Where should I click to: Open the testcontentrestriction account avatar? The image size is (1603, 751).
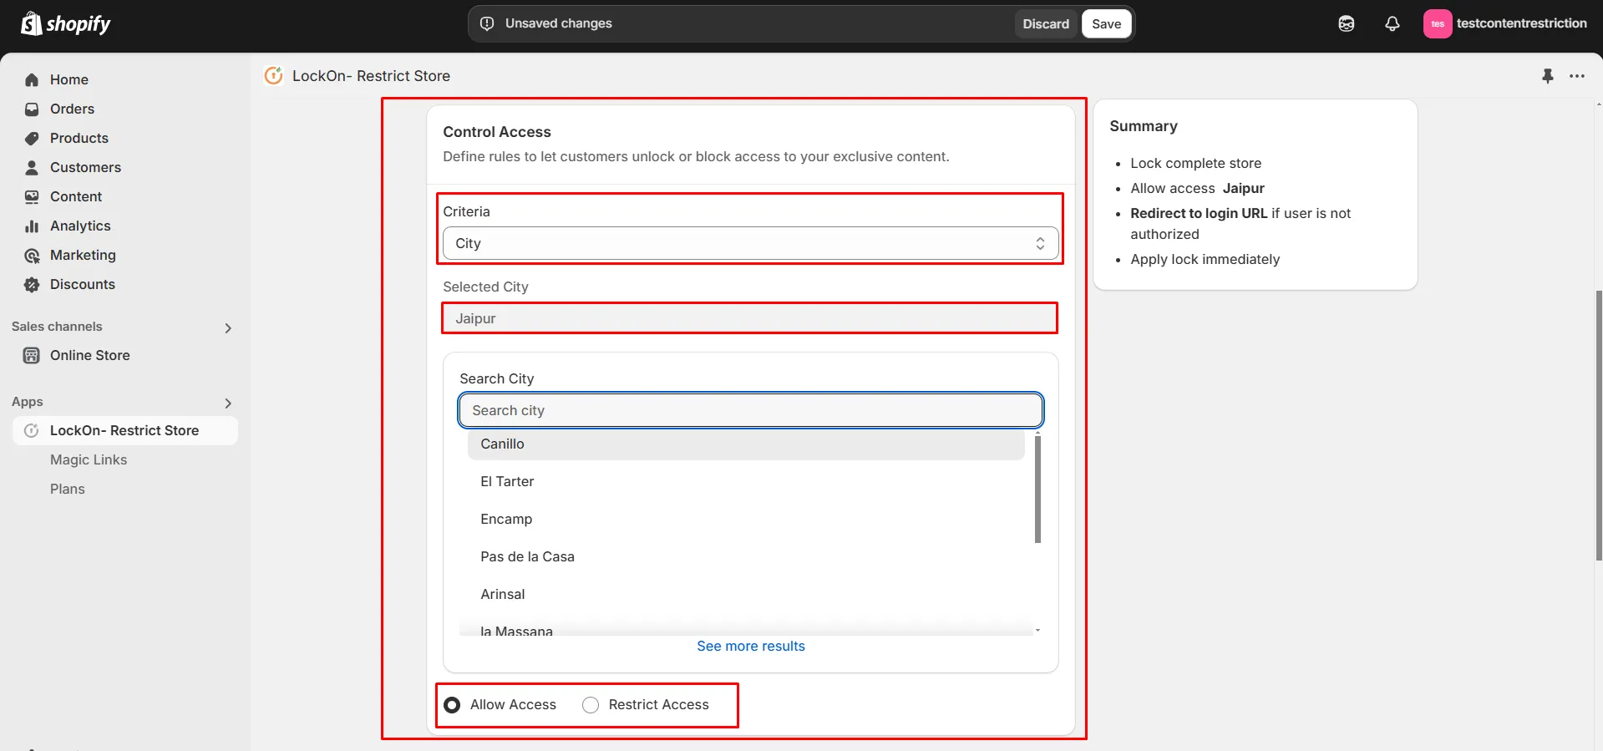tap(1438, 23)
